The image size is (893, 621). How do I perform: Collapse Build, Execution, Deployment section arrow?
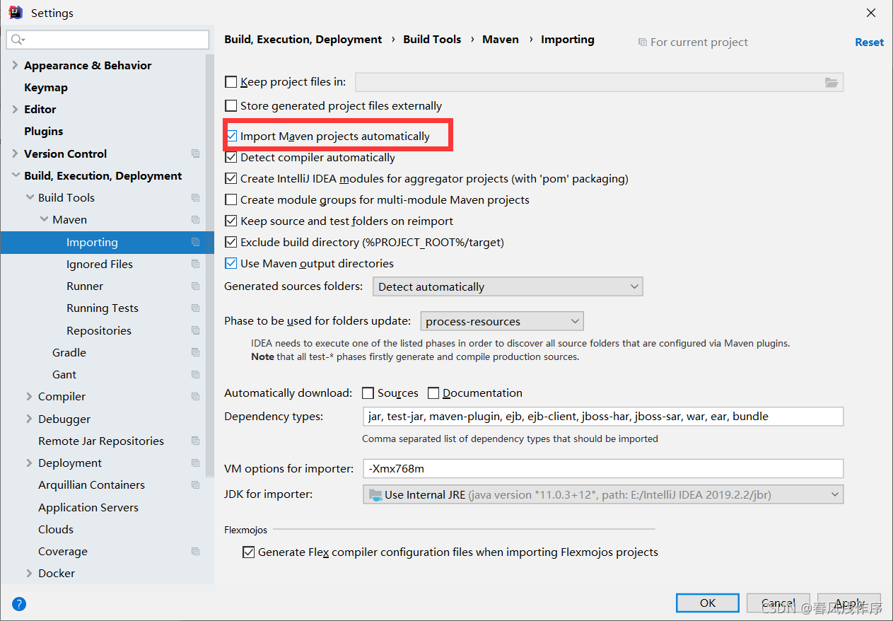click(15, 175)
